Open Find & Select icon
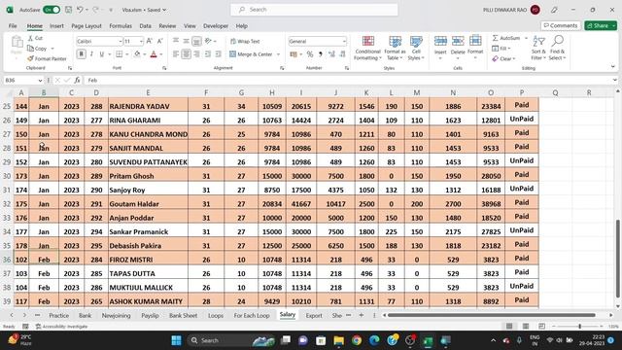 pos(557,41)
